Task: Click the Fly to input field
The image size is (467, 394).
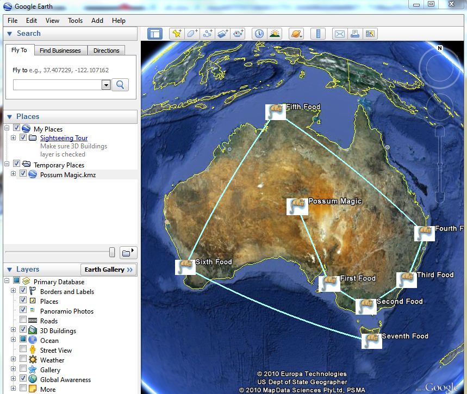Action: 58,85
